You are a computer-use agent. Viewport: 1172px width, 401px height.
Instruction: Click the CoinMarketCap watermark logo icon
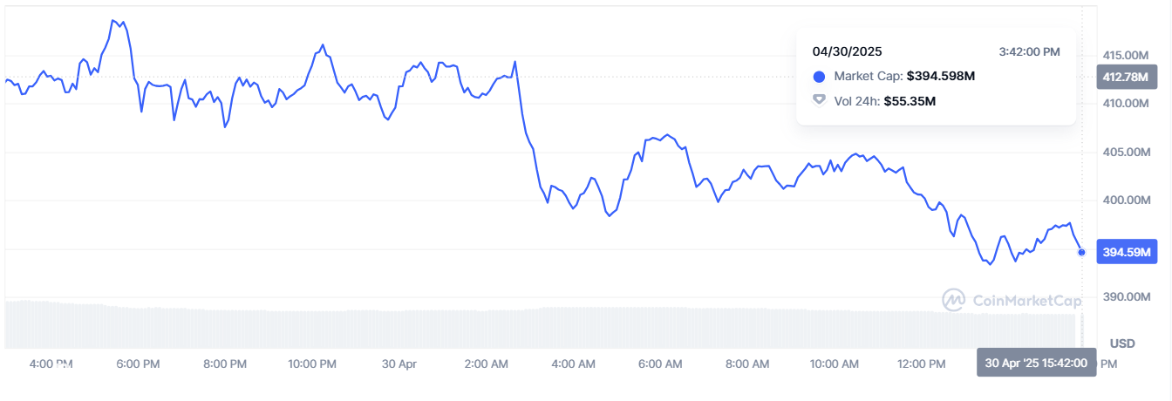coord(953,300)
